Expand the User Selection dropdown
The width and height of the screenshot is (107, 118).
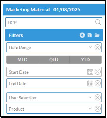tap(90, 97)
